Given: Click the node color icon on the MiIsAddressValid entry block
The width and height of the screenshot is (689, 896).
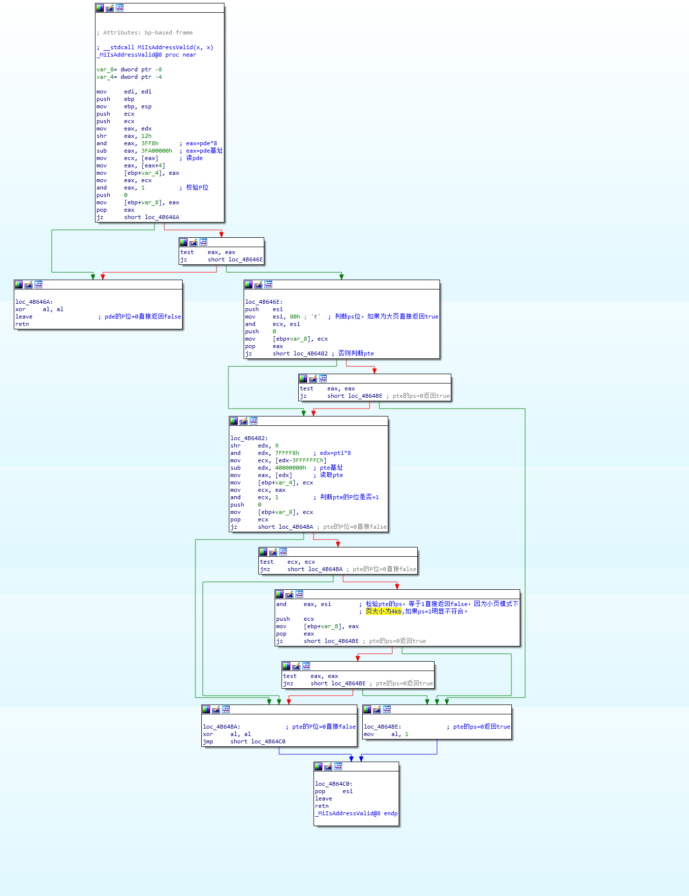Looking at the screenshot, I should click(x=100, y=8).
